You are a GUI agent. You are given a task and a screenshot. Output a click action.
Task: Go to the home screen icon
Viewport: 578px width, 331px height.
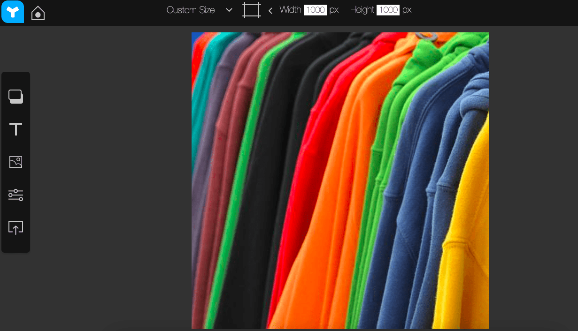(x=38, y=13)
